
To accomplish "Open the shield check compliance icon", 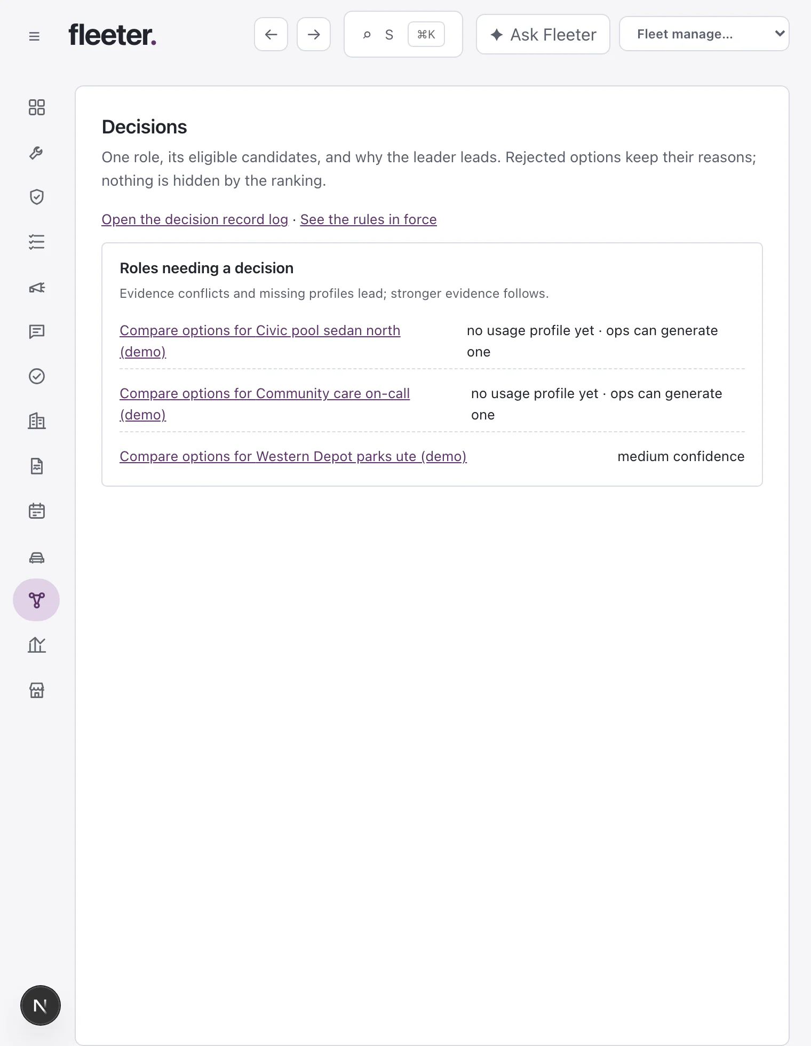I will point(36,197).
